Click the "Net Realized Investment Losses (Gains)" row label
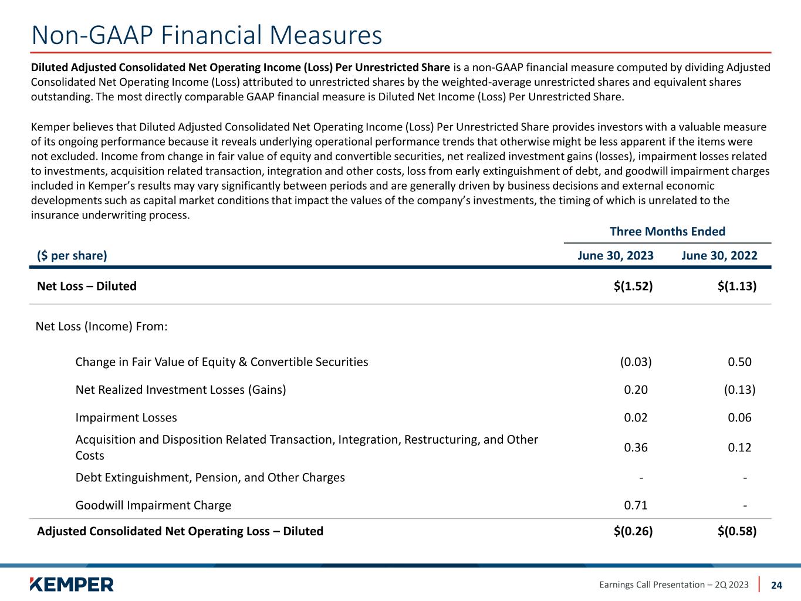 tap(181, 390)
